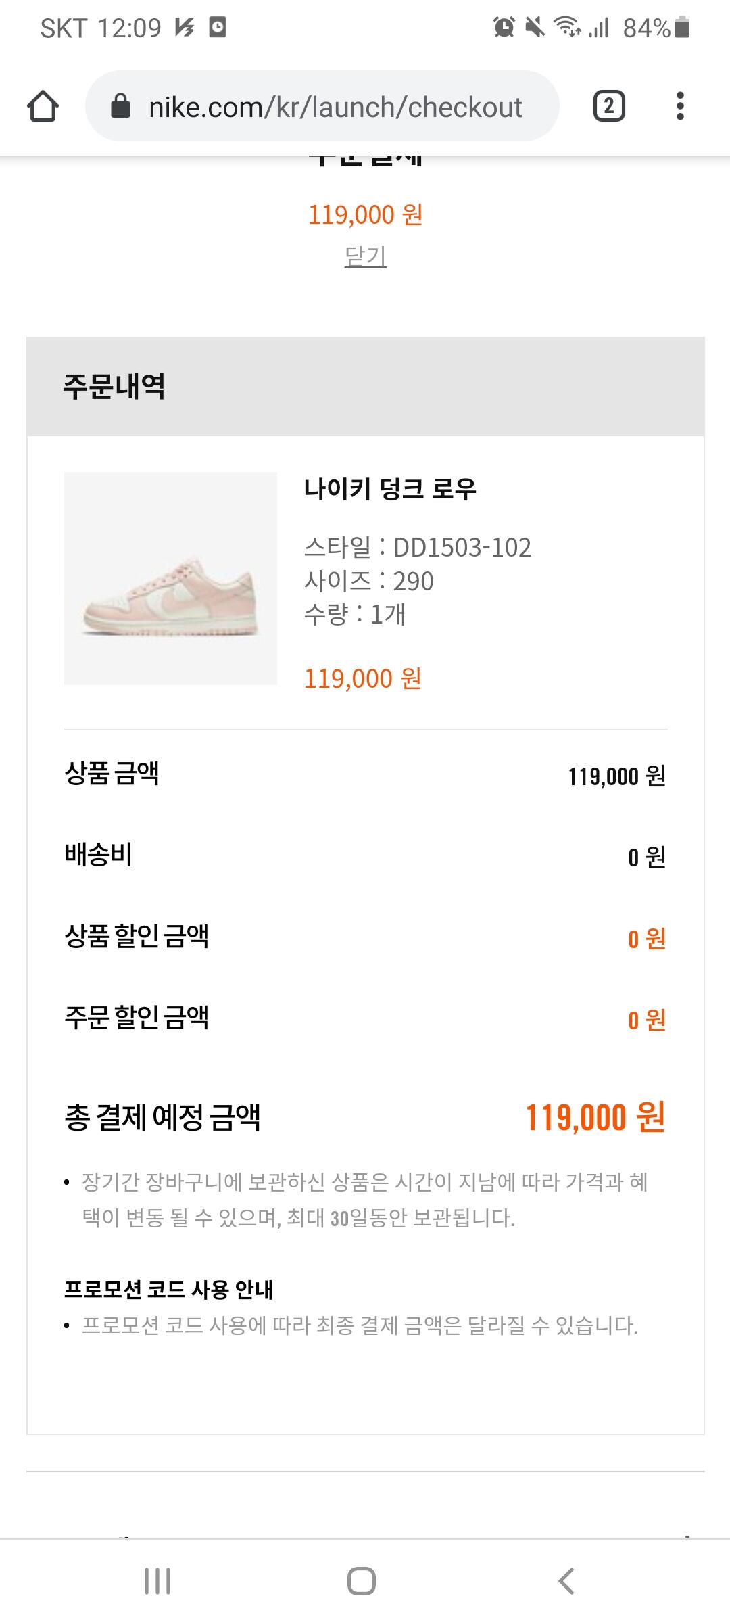This screenshot has width=730, height=1623.
Task: Open the pink Dunk Low shoe thumbnail
Action: [170, 578]
